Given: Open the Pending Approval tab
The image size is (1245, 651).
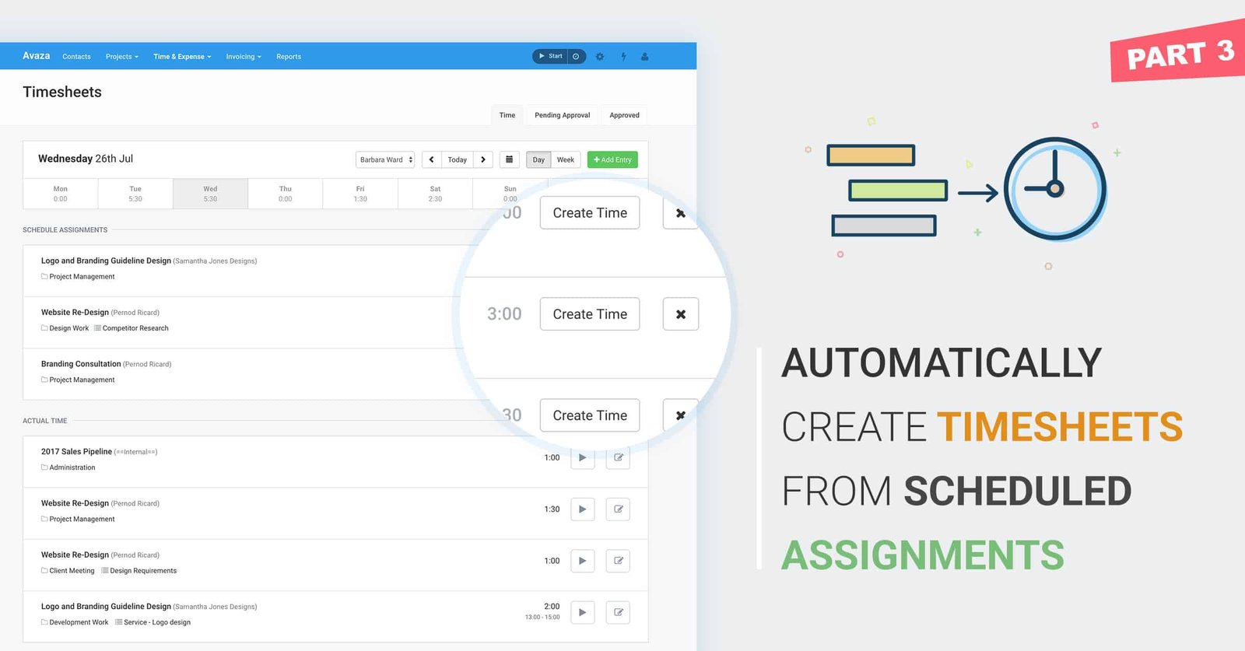Looking at the screenshot, I should 562,115.
